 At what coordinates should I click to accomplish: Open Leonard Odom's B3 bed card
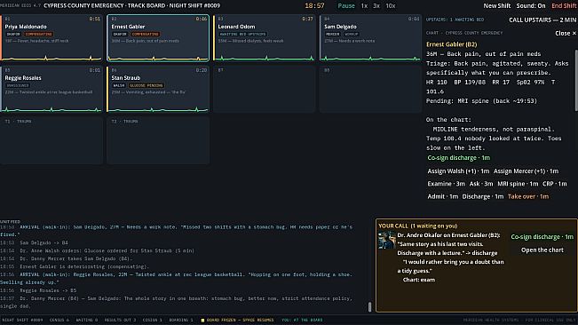coord(265,38)
